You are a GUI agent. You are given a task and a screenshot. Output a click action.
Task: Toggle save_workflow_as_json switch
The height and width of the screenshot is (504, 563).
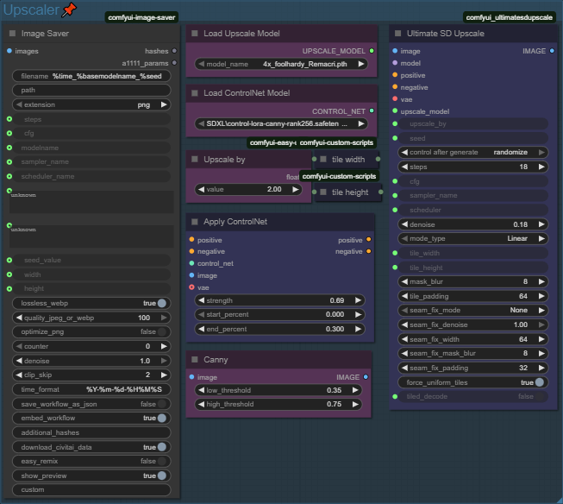click(x=162, y=404)
